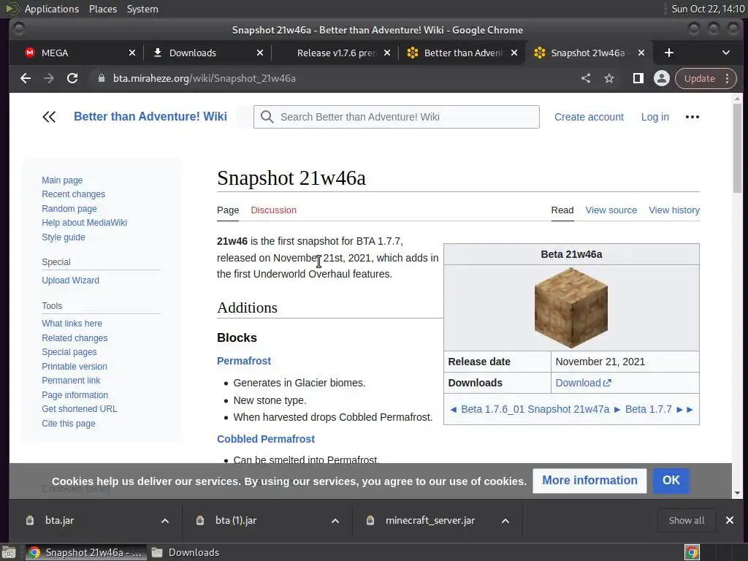Open the Chrome profile avatar
This screenshot has height=561, width=748.
(662, 78)
